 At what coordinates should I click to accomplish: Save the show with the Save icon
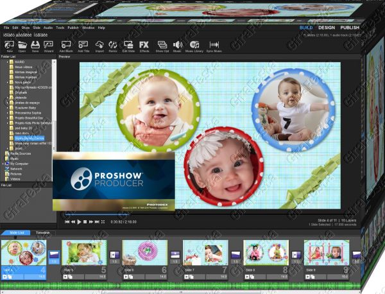[35, 46]
